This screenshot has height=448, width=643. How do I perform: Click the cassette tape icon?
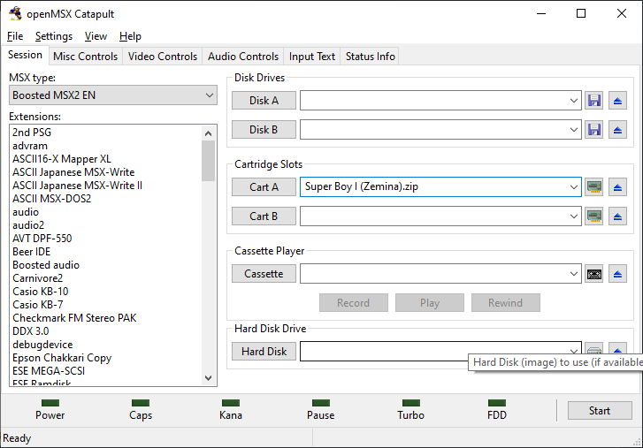(x=594, y=274)
